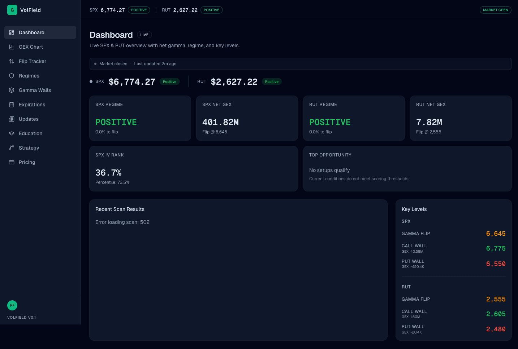
Task: Click the Strategy branch icon
Action: [12, 148]
